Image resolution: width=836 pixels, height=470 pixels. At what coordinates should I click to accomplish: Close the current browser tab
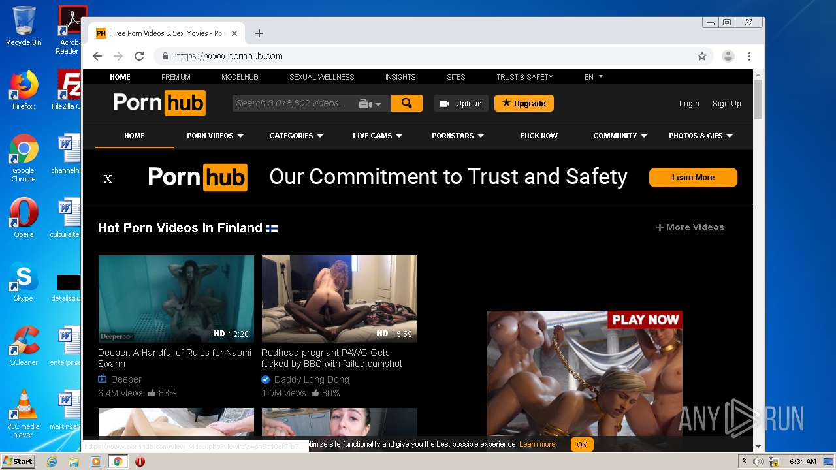(234, 33)
